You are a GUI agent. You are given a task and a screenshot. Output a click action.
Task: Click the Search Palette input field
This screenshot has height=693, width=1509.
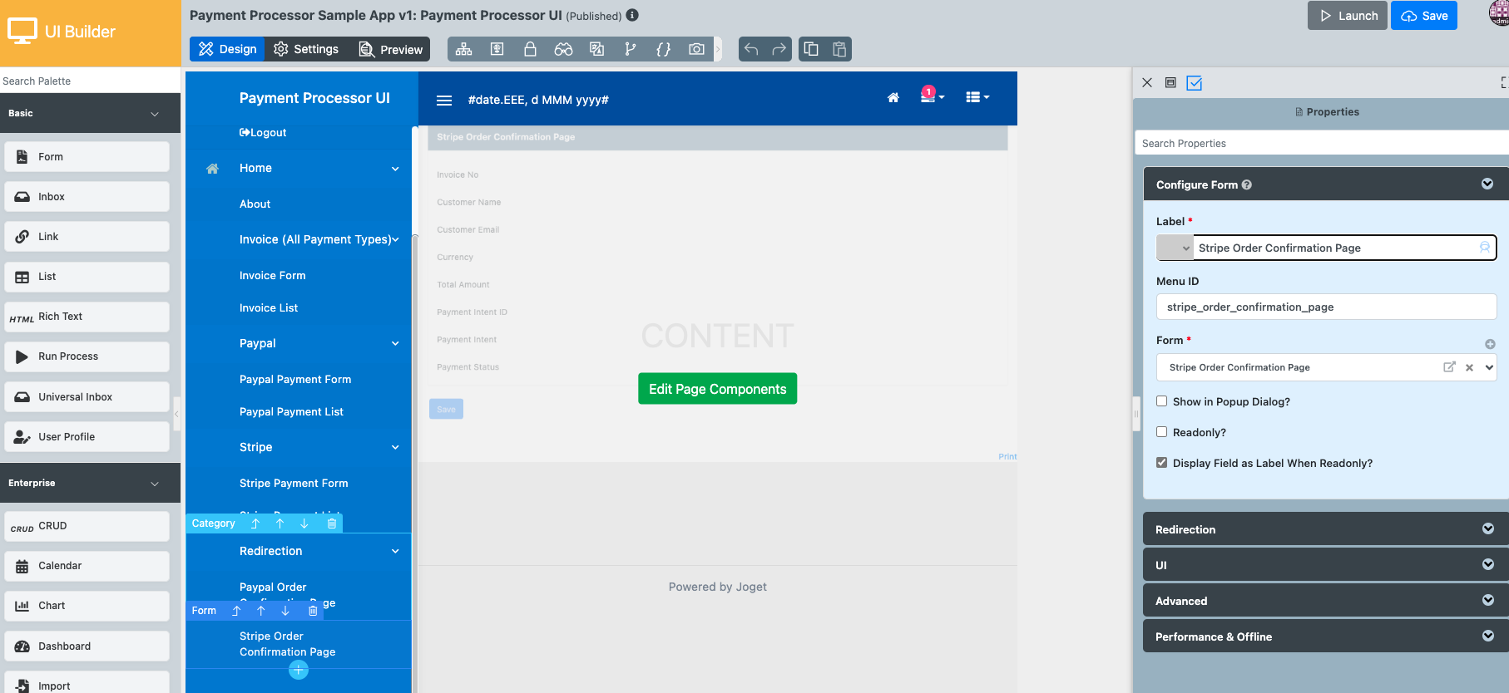(90, 81)
